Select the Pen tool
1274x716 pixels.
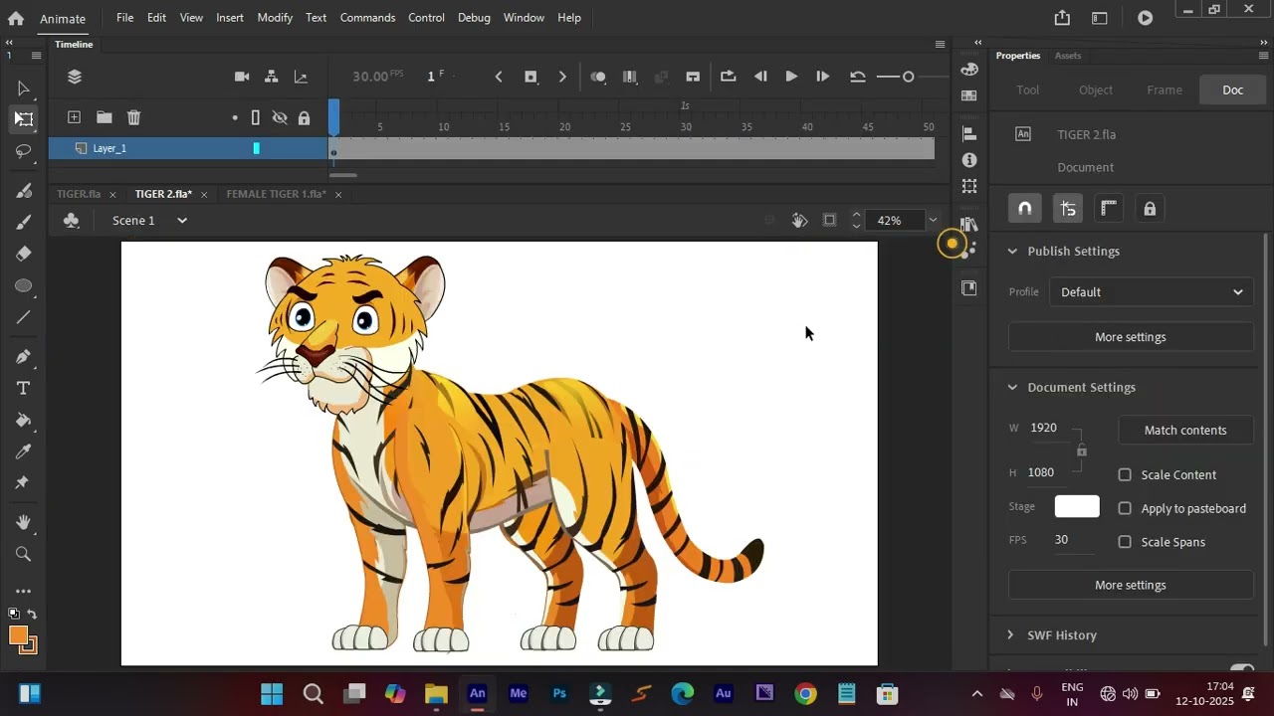pos(24,356)
